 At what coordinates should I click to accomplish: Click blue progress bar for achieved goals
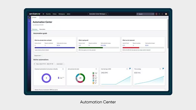pos(55,48)
